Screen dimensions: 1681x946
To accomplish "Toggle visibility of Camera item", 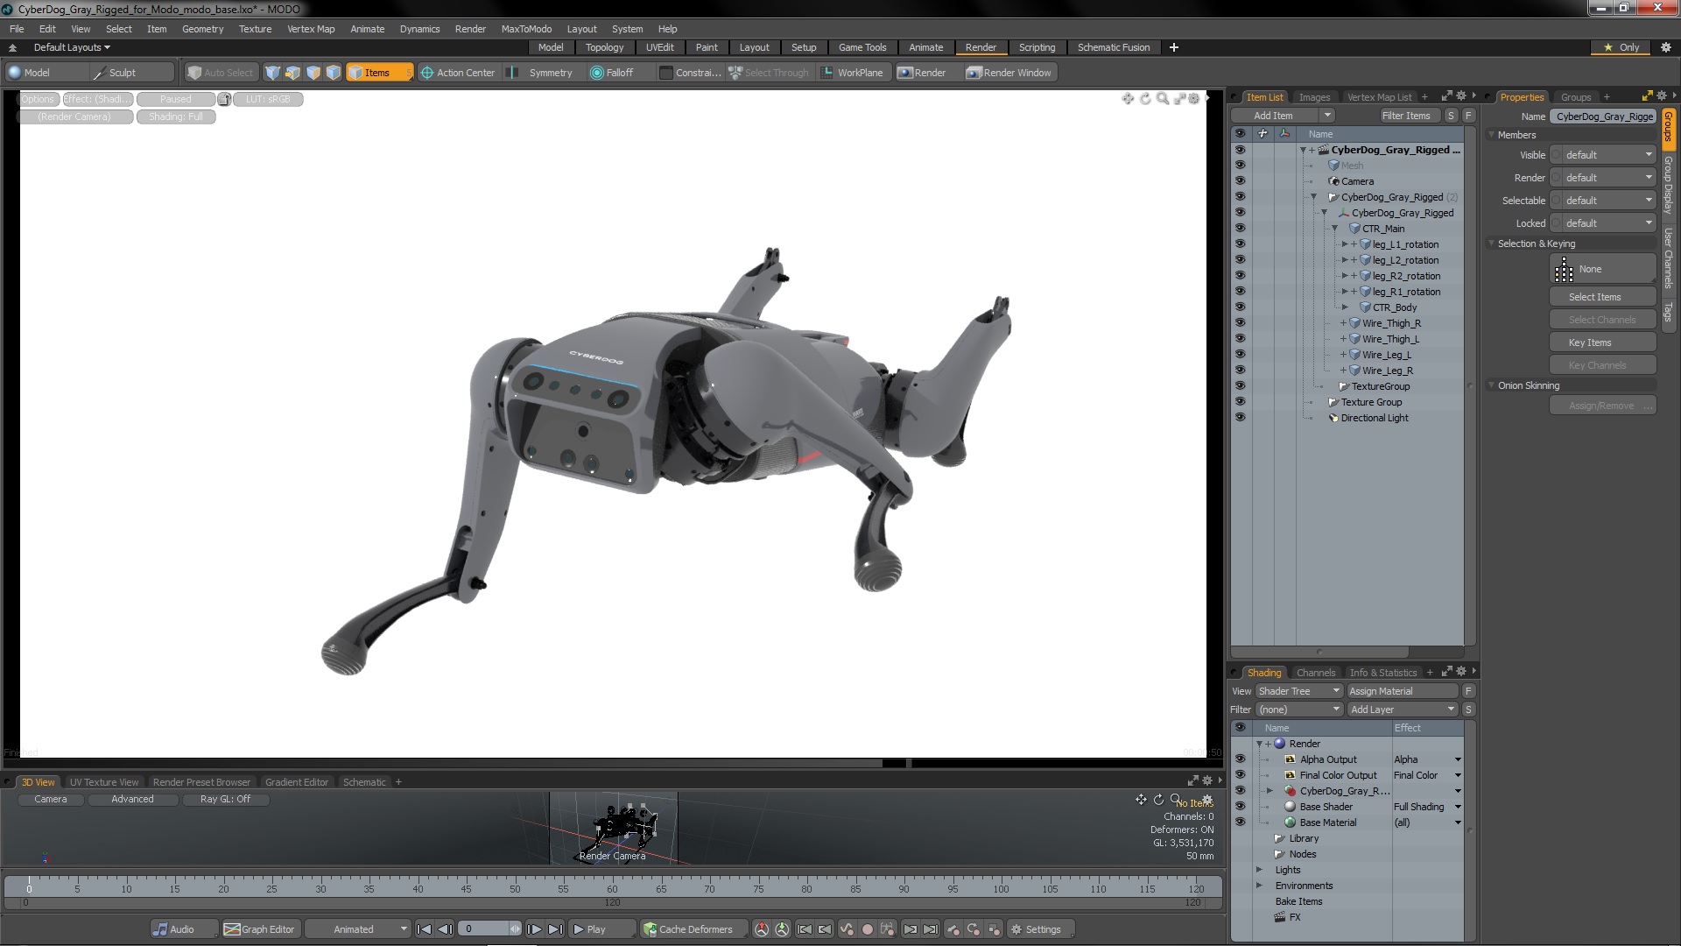I will click(1240, 181).
